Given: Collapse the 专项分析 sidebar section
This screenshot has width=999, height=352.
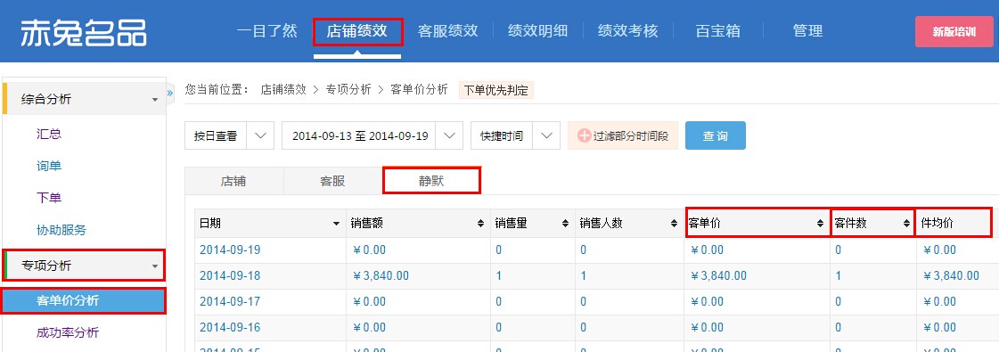Looking at the screenshot, I should pyautogui.click(x=84, y=266).
